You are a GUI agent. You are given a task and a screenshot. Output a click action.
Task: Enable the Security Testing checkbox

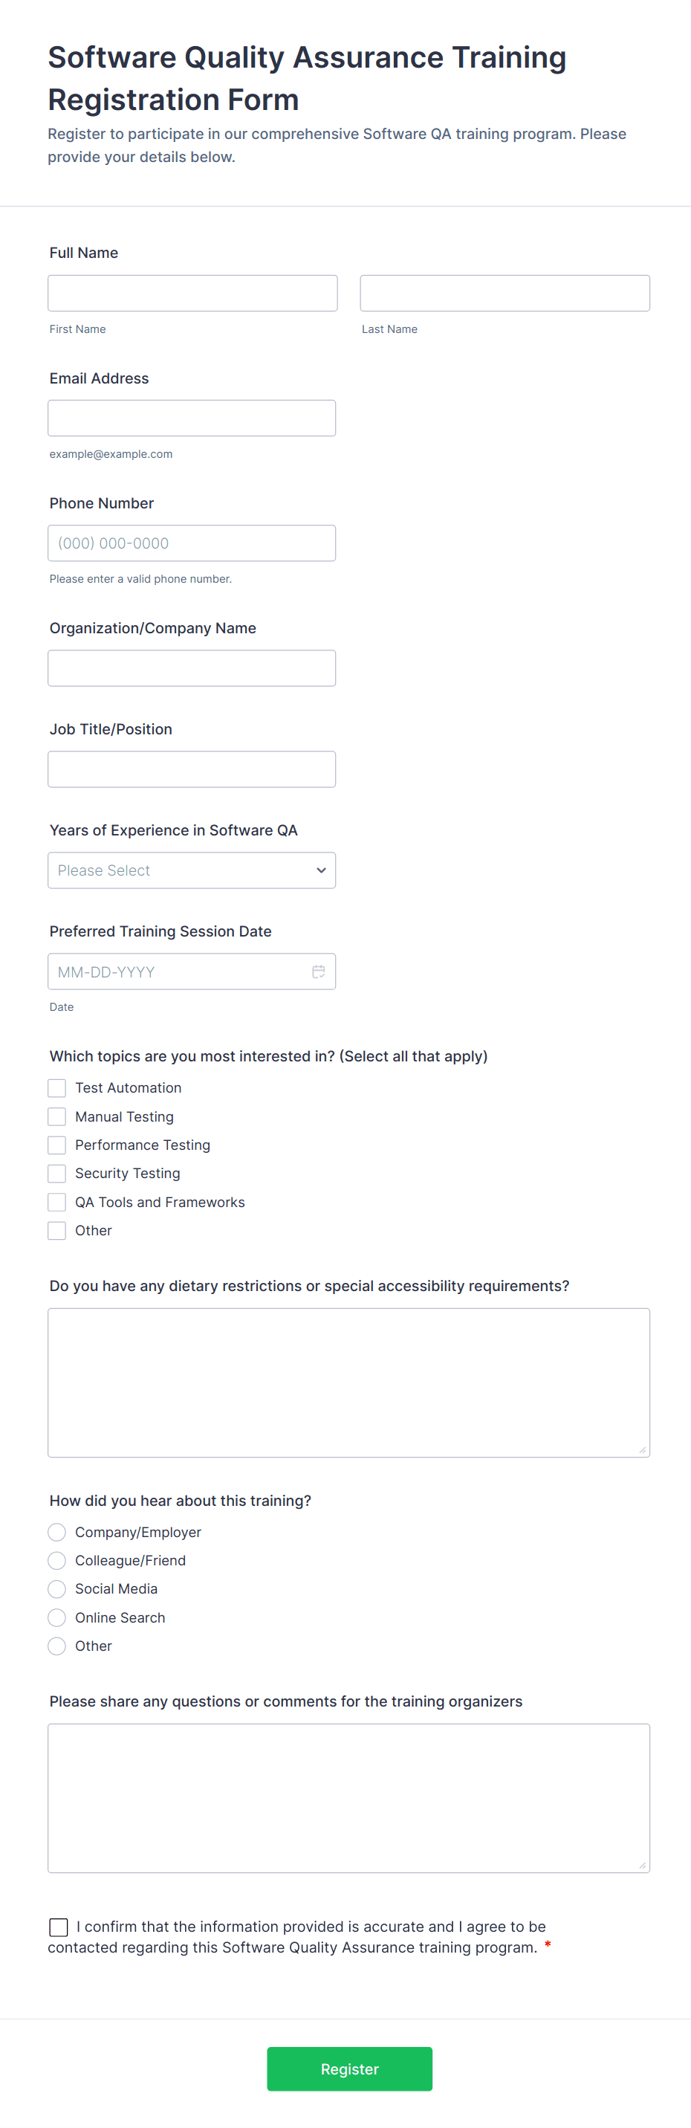57,1173
